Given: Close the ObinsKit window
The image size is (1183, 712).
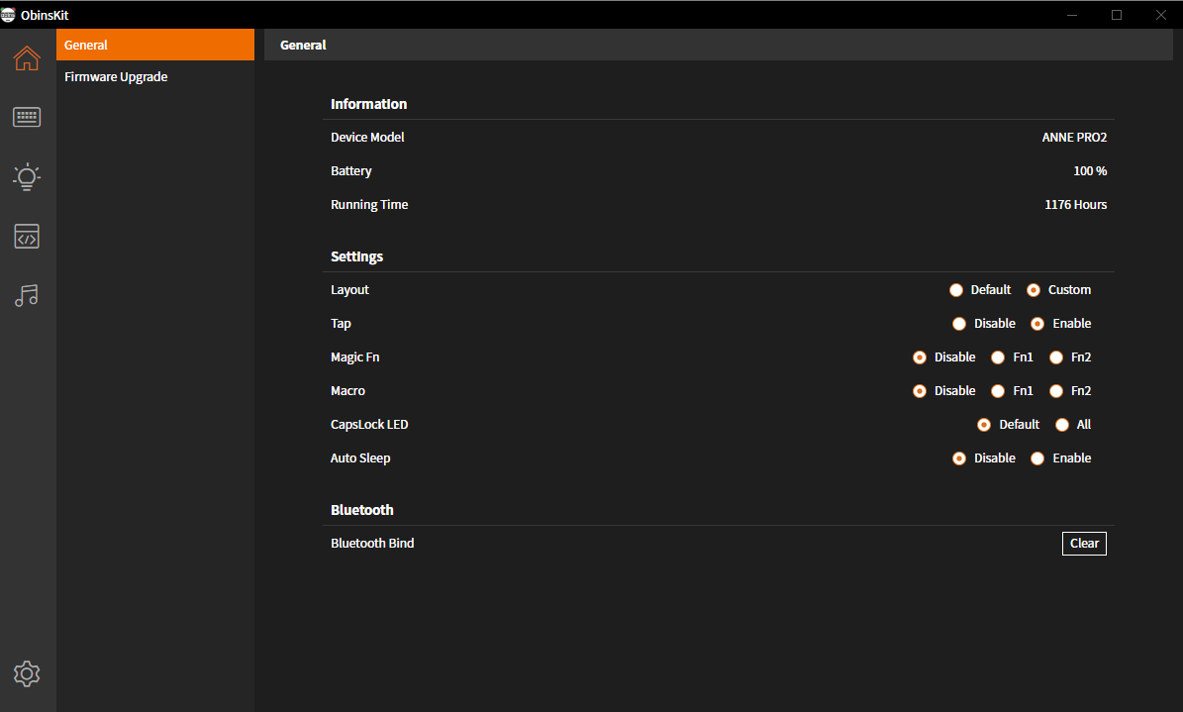Looking at the screenshot, I should coord(1161,14).
